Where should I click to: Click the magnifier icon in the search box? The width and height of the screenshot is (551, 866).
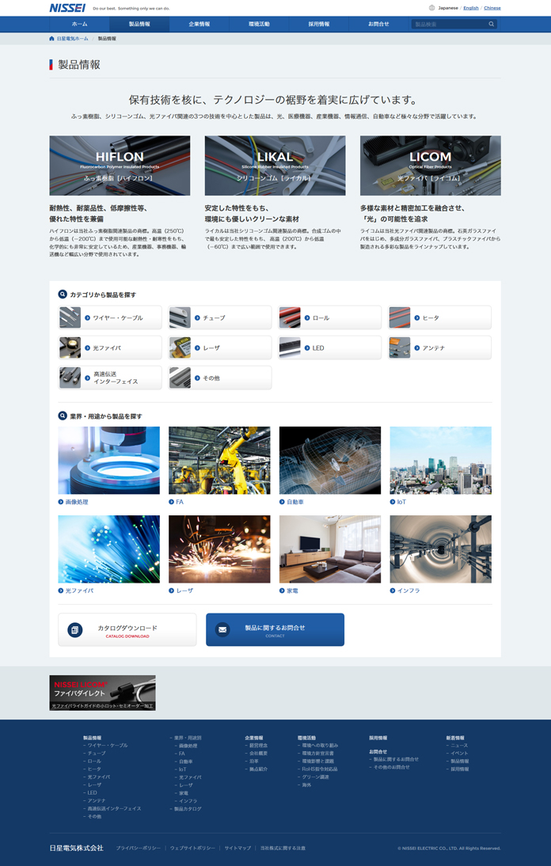pyautogui.click(x=492, y=25)
